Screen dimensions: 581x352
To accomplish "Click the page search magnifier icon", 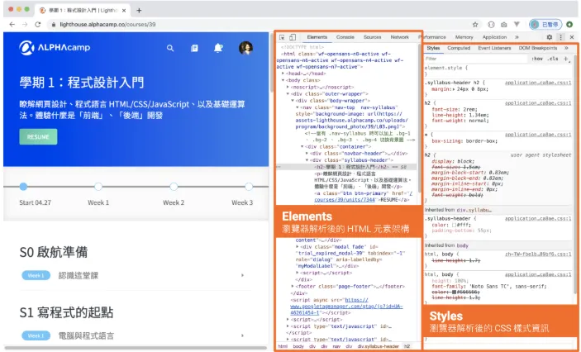I will pos(170,48).
